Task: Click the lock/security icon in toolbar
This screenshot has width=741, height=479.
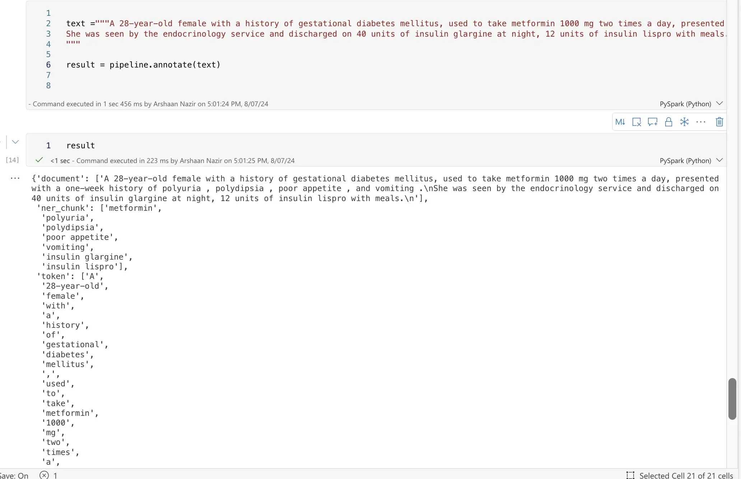Action: pos(668,121)
